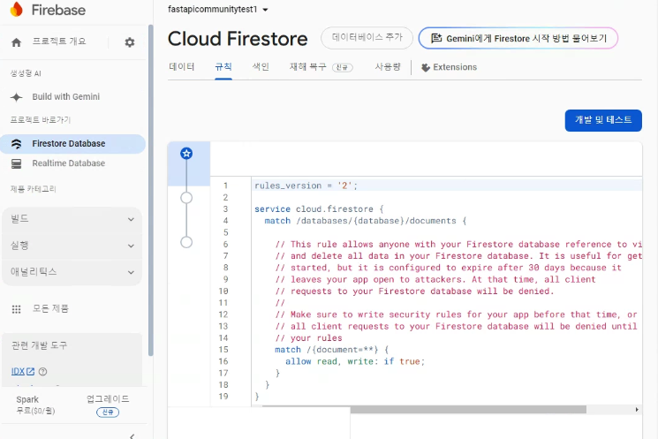
Task: Click the Gemini Firestore help button
Action: [x=518, y=38]
